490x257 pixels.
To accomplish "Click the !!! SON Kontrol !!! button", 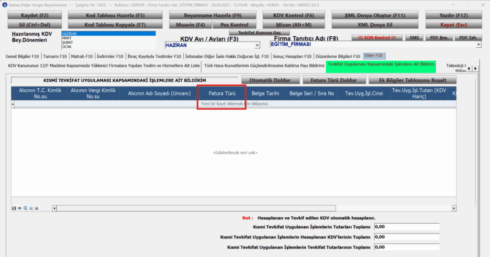I will coord(377,37).
